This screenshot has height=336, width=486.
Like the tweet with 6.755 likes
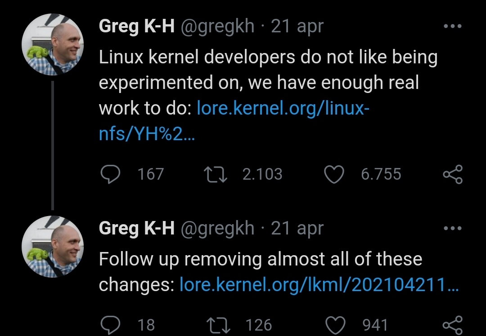(334, 174)
